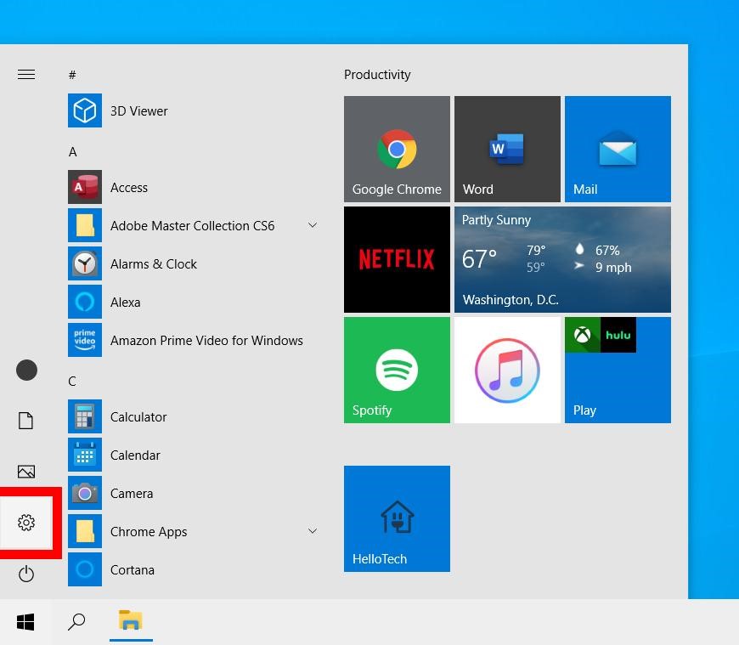Expand the Chrome Apps folder
Screen dimensions: 739x645
click(x=312, y=531)
